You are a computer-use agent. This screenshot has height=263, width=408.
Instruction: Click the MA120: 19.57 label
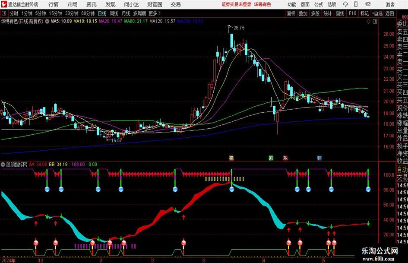(162, 21)
